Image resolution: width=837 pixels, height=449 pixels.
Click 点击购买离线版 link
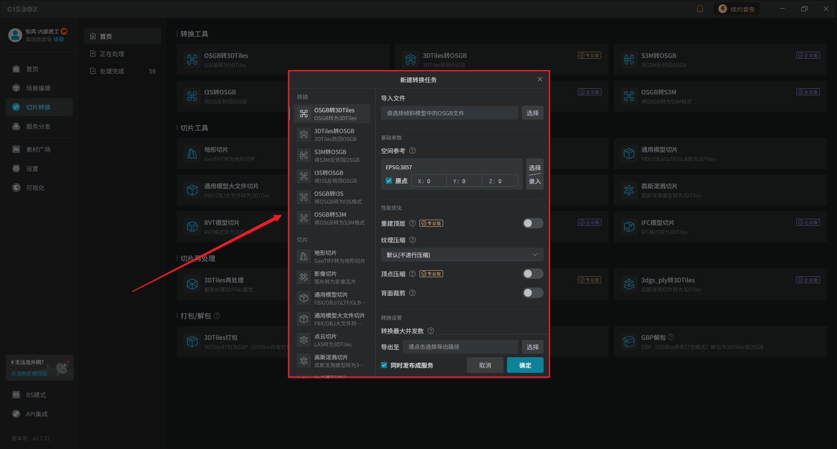pyautogui.click(x=29, y=373)
